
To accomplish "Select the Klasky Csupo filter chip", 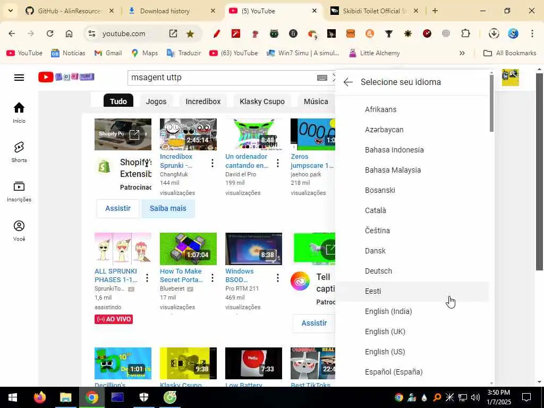I will point(262,101).
